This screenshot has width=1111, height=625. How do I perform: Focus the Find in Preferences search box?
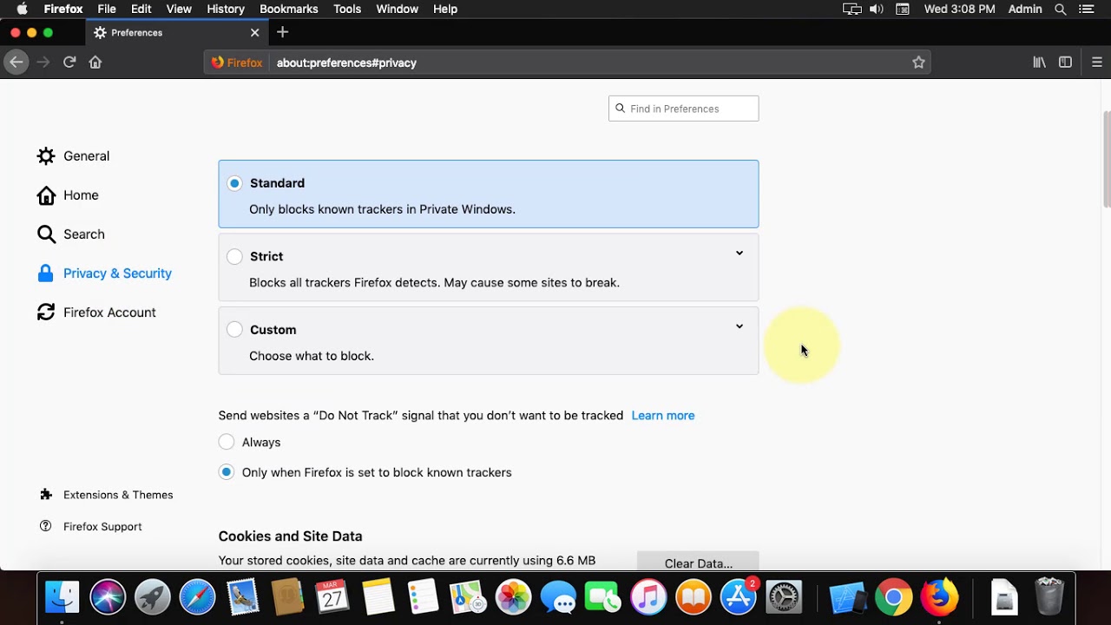[684, 109]
